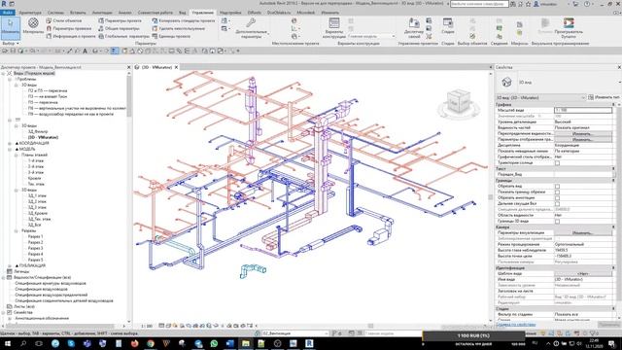Open Chrome from the Windows taskbar
This screenshot has width=622, height=350.
pos(151,343)
